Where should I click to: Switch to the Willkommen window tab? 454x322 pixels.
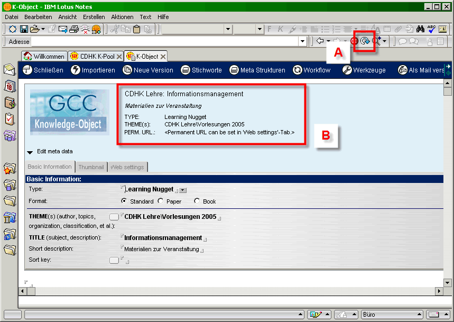(x=44, y=56)
